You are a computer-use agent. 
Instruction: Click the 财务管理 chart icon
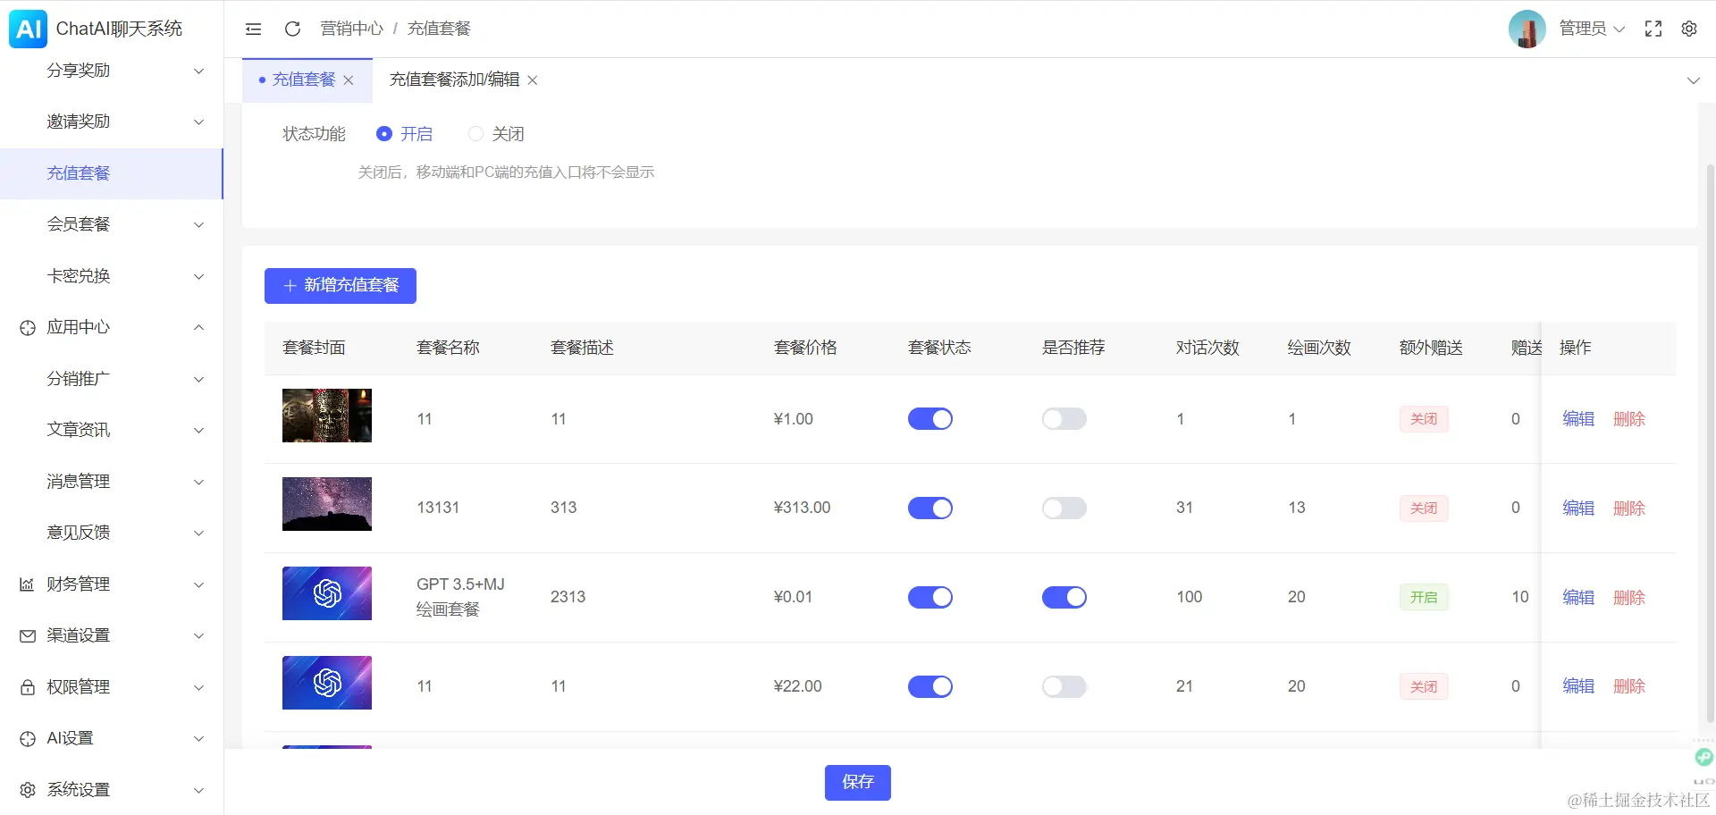tap(28, 584)
